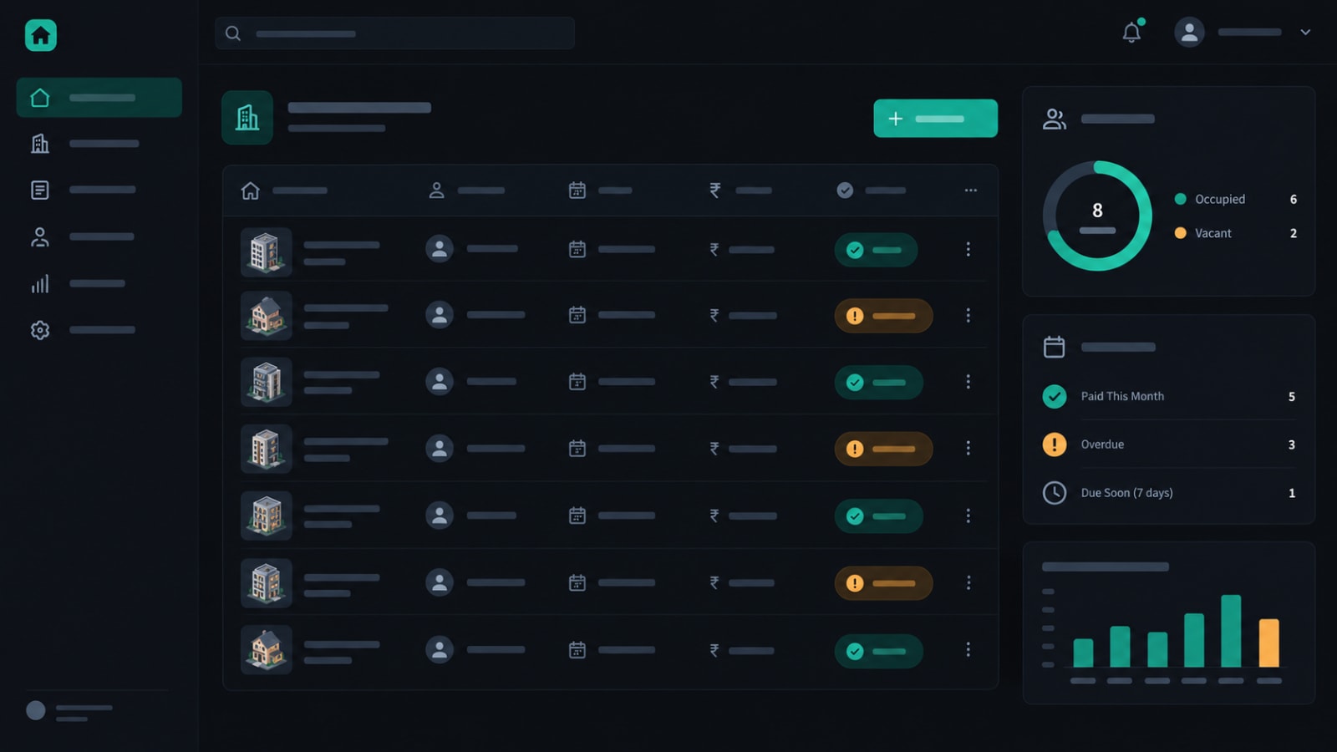
Task: Select the orange Vacant legend dot
Action: click(1181, 233)
